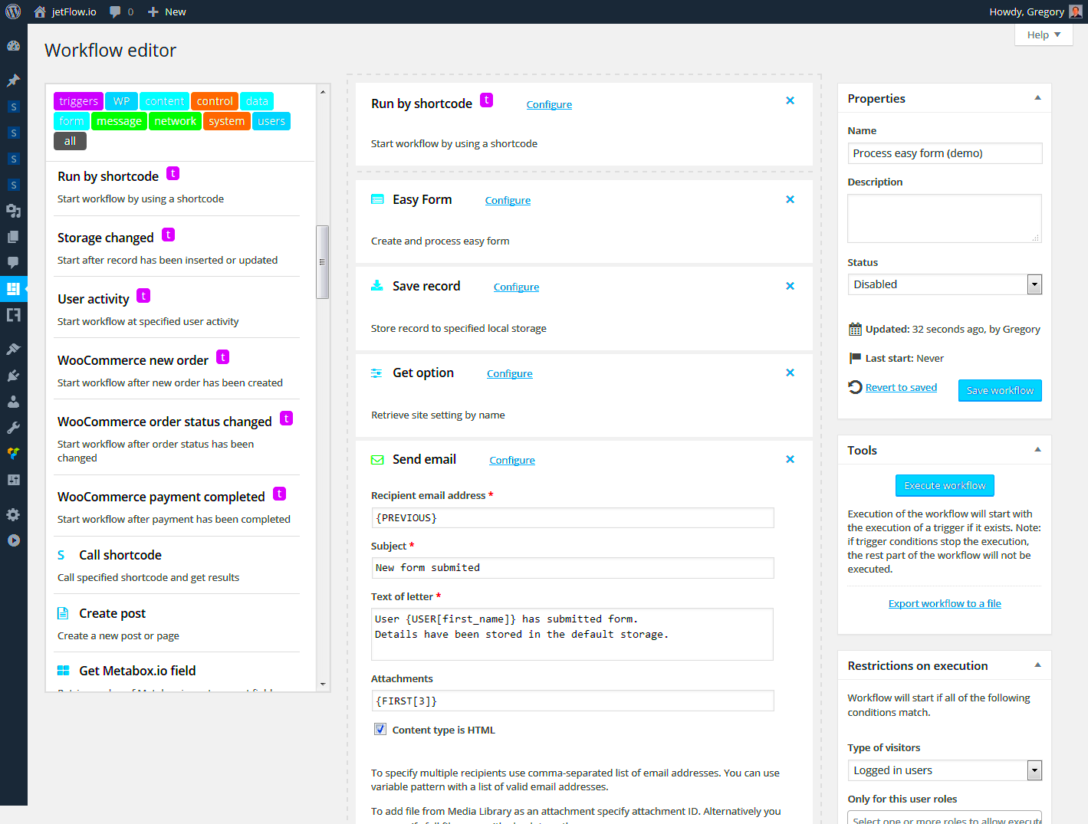This screenshot has height=824, width=1088.
Task: Open the Appearance brush sidebar icon
Action: pos(13,350)
